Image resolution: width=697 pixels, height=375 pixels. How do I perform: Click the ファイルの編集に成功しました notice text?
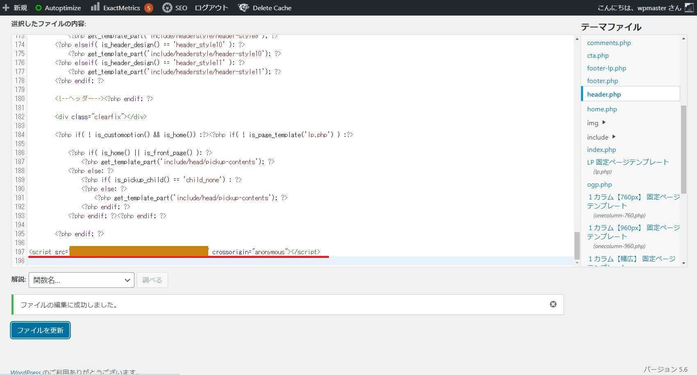pos(69,305)
